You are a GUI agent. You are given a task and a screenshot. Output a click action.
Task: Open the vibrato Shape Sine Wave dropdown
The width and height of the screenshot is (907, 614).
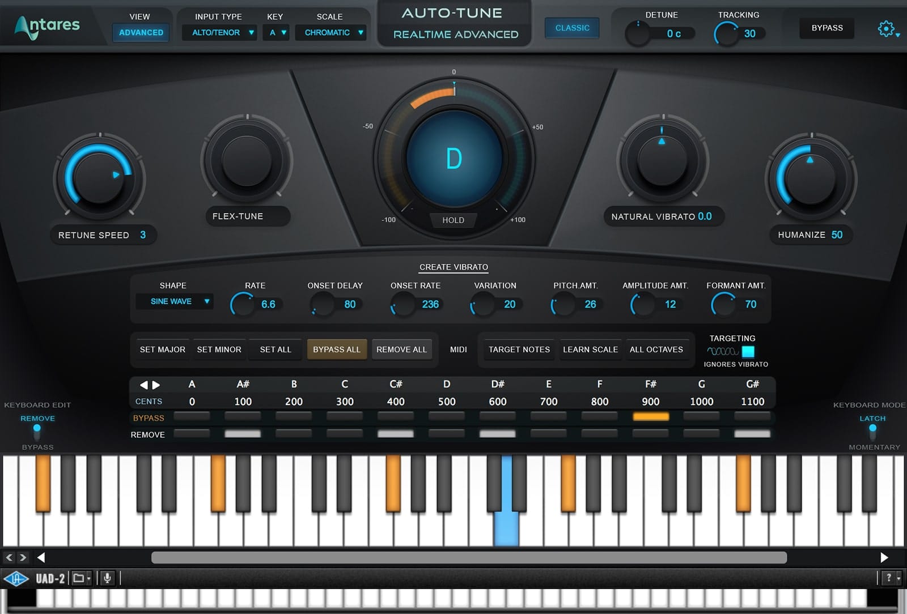click(175, 301)
